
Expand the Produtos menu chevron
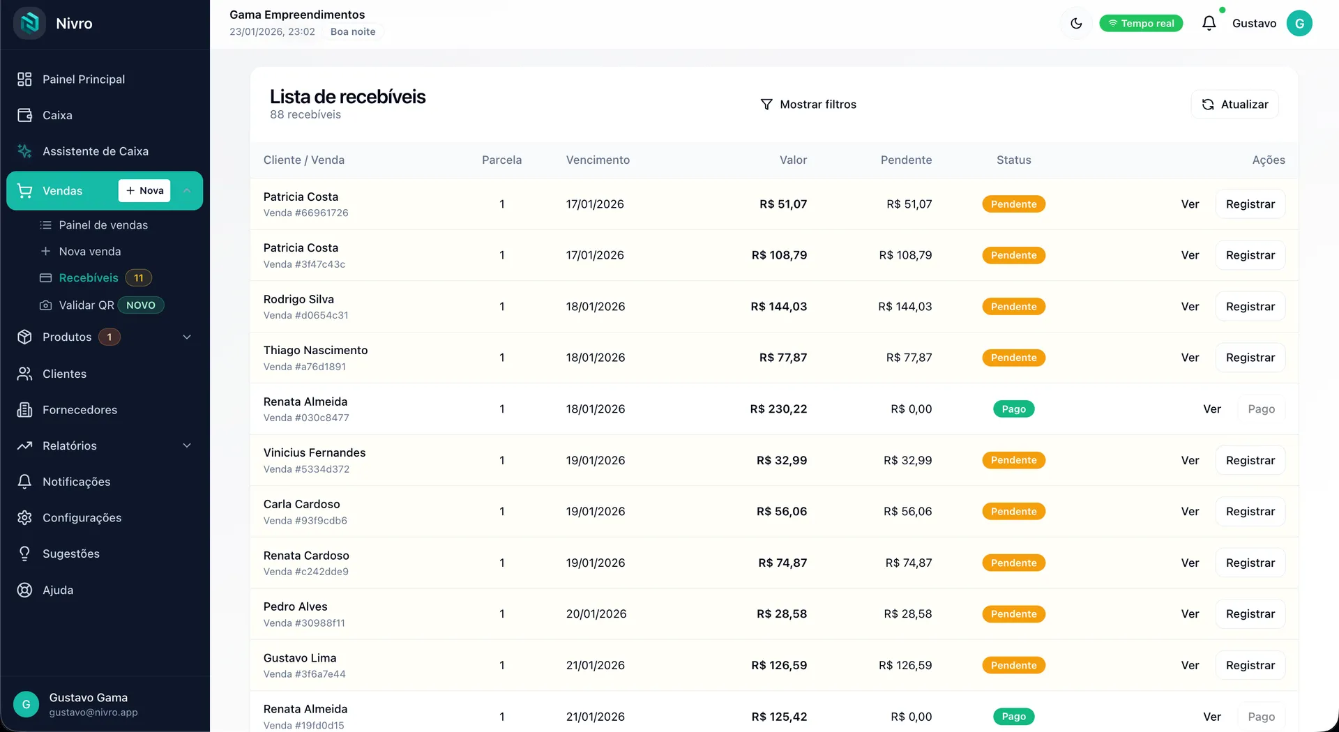click(187, 337)
